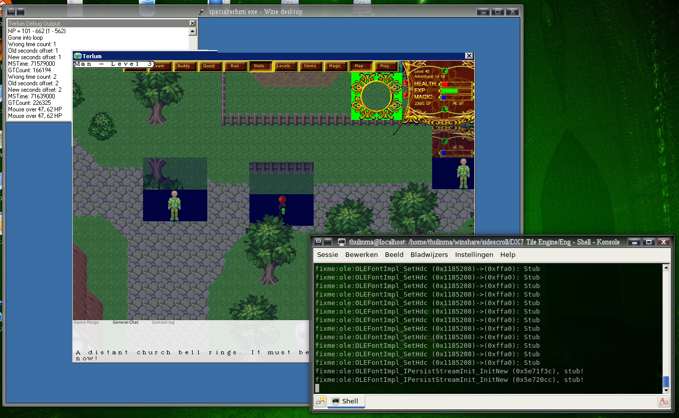Viewport: 679px width, 418px height.
Task: Click the 22681 GP gold amount
Action: point(423,103)
